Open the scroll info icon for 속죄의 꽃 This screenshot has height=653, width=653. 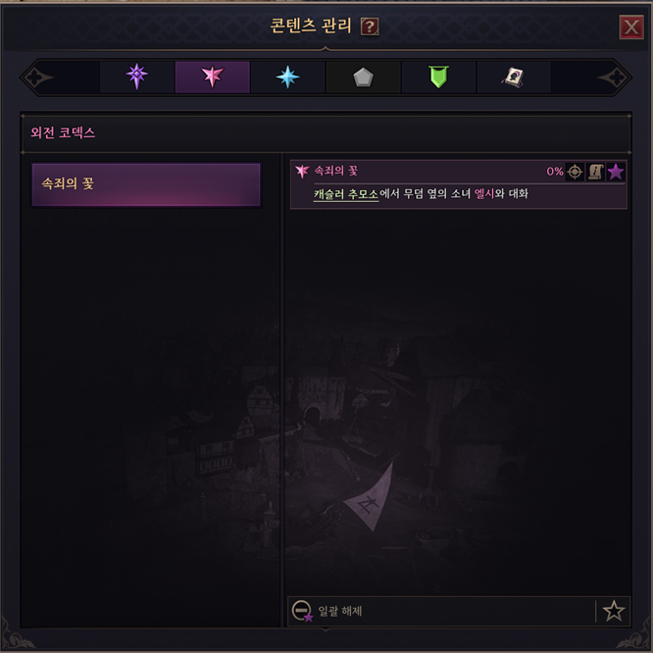click(595, 172)
